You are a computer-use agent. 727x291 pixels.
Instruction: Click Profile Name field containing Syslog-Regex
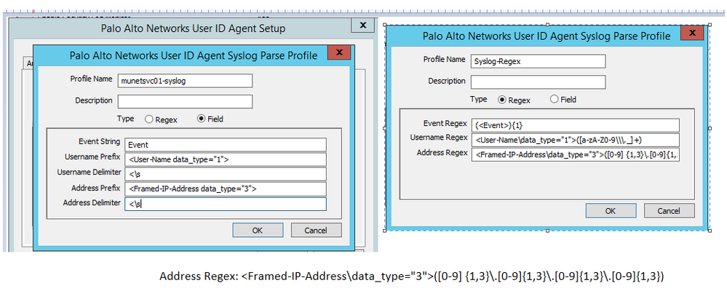point(539,61)
